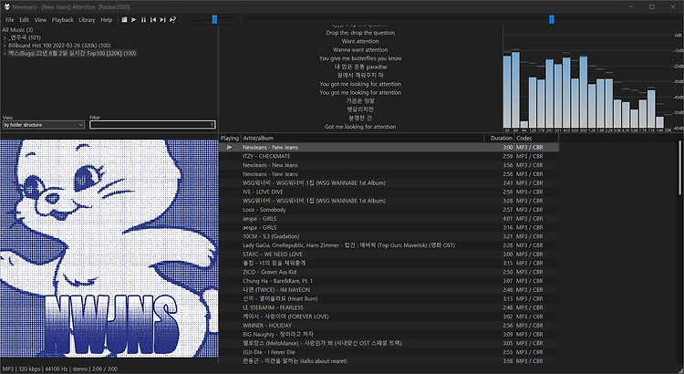The height and width of the screenshot is (374, 684).
Task: Skip to next track
Action: coord(162,20)
